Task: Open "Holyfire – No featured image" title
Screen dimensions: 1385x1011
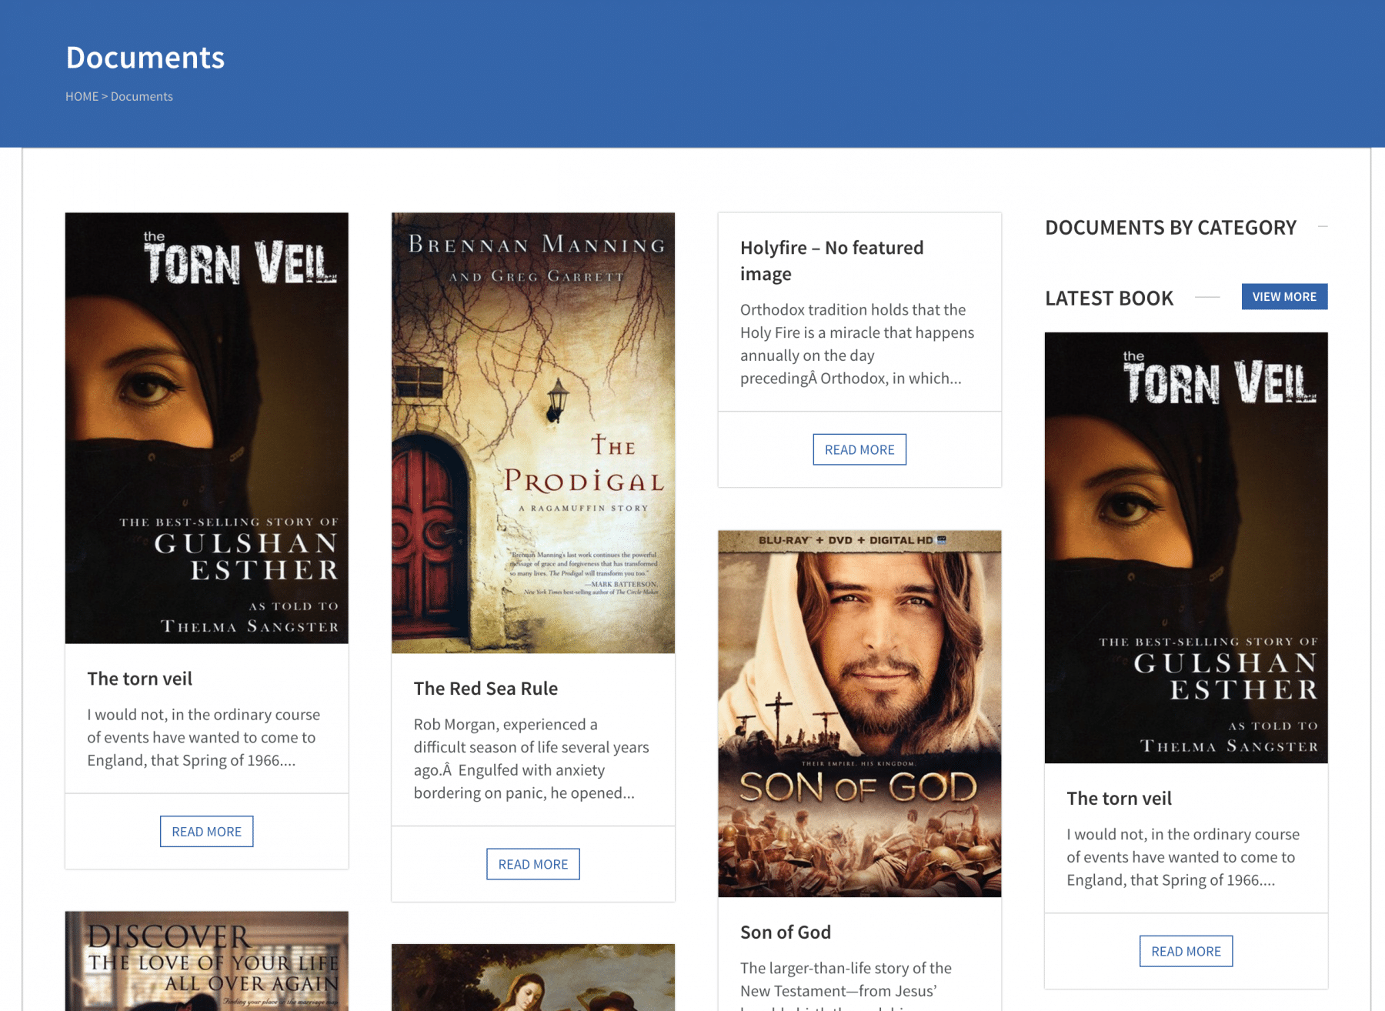Action: click(x=831, y=260)
